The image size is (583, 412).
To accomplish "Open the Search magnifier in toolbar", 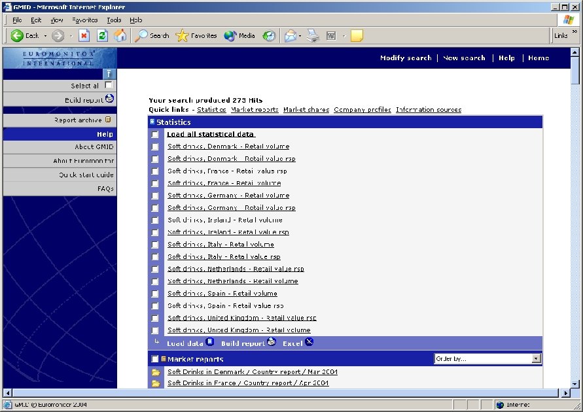I will [x=141, y=36].
